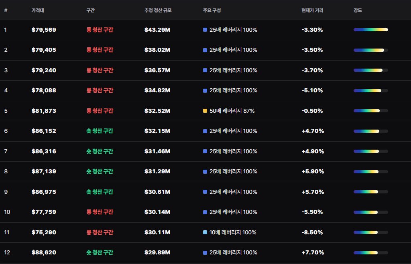411x264 pixels.
Task: Select the +7.70% distance value
Action: click(x=313, y=252)
